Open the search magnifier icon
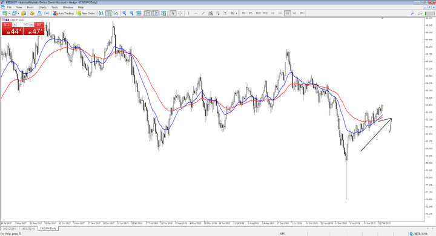This screenshot has height=236, width=436. 412,13
